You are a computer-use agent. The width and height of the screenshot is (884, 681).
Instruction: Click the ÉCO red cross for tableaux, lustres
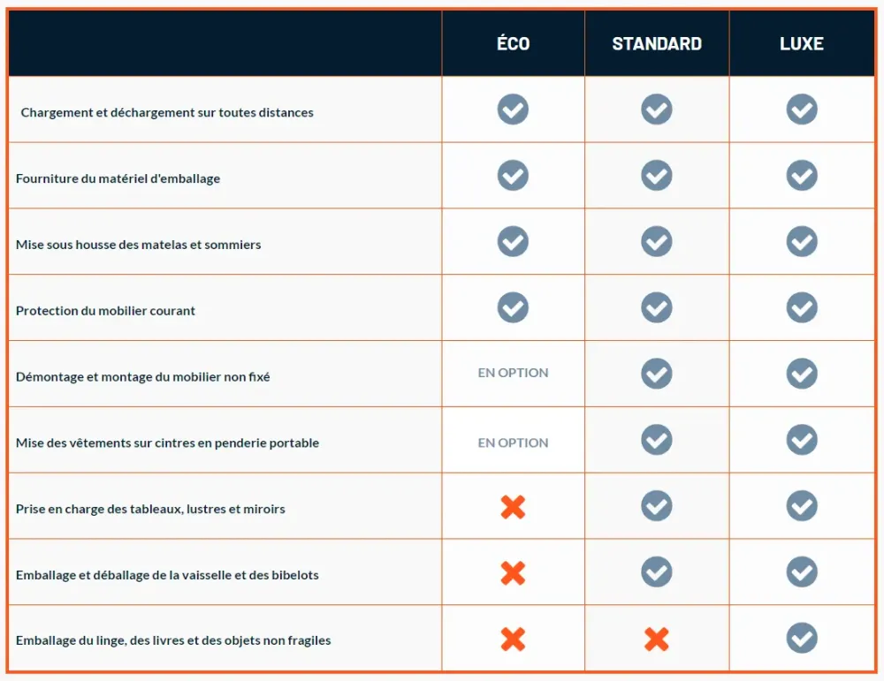click(513, 507)
